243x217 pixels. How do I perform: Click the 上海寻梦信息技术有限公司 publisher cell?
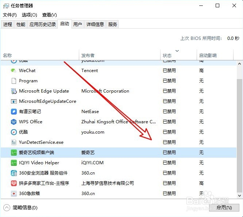(x=108, y=183)
